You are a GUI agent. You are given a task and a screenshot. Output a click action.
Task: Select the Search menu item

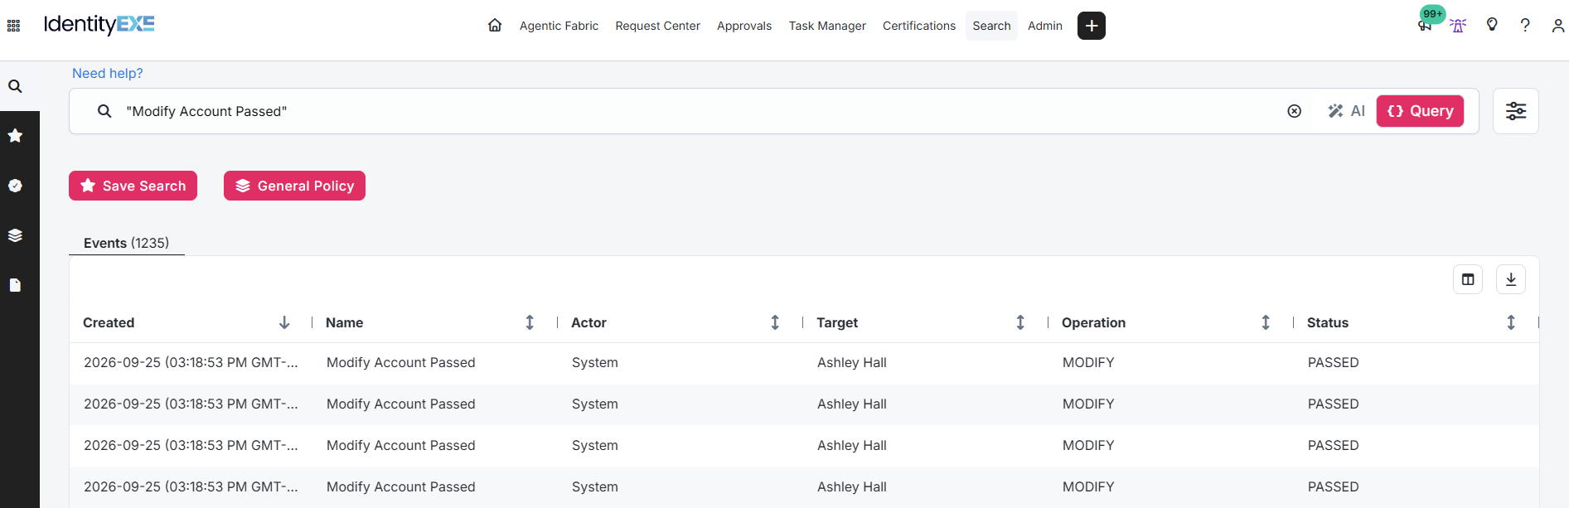991,26
